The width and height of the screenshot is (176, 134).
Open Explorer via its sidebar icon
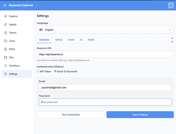6,16
